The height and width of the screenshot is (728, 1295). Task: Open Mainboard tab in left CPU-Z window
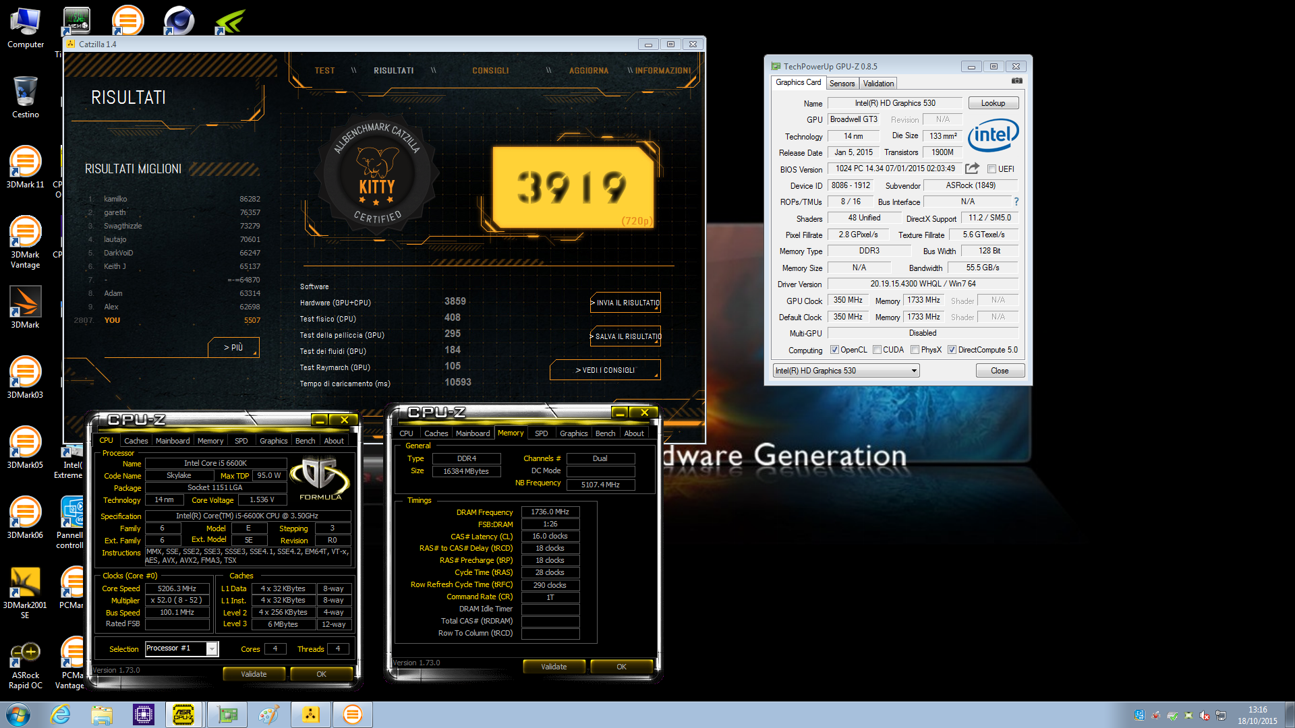point(173,441)
